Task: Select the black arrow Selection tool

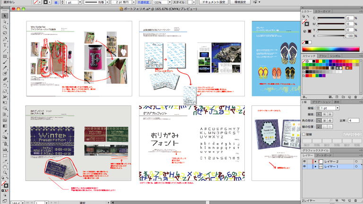Action: click(5, 16)
